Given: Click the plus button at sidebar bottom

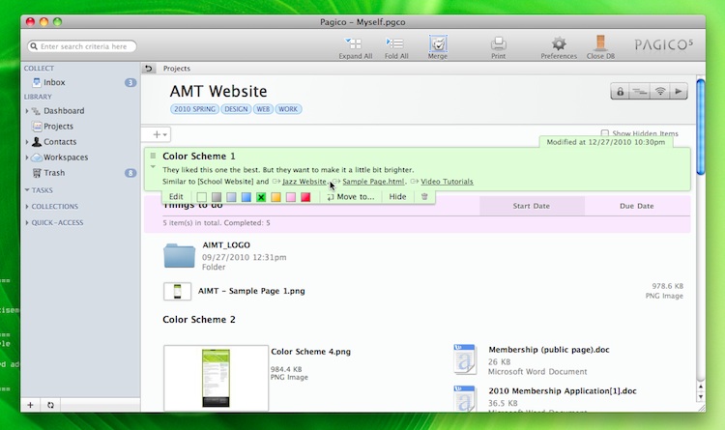Looking at the screenshot, I should [x=31, y=405].
